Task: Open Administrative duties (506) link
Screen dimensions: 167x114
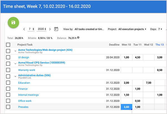Action: (34, 75)
